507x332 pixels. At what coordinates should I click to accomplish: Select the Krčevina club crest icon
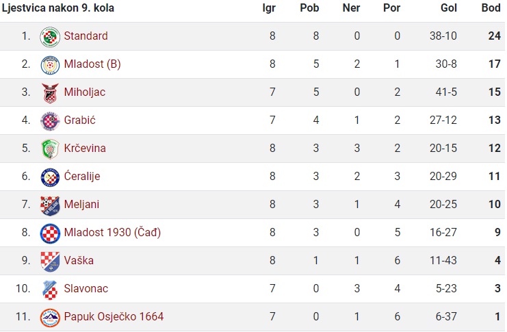(50, 149)
